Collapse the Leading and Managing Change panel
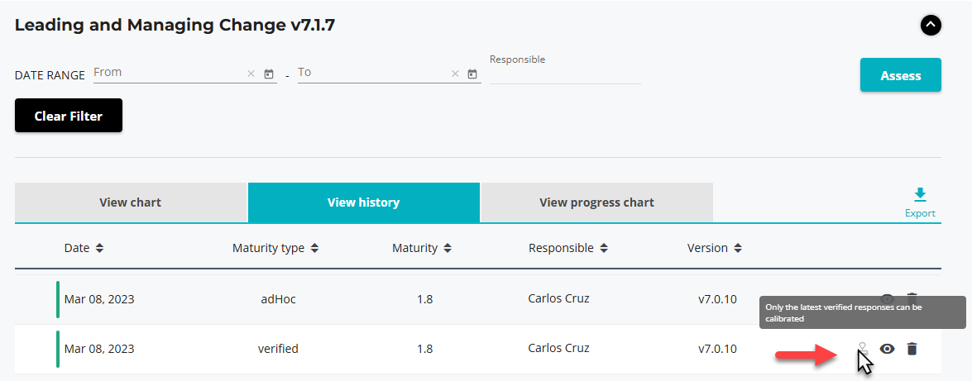This screenshot has width=972, height=381. click(931, 26)
